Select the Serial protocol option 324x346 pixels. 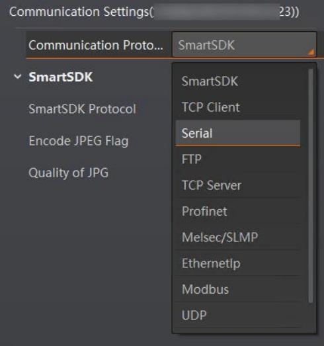coord(238,133)
